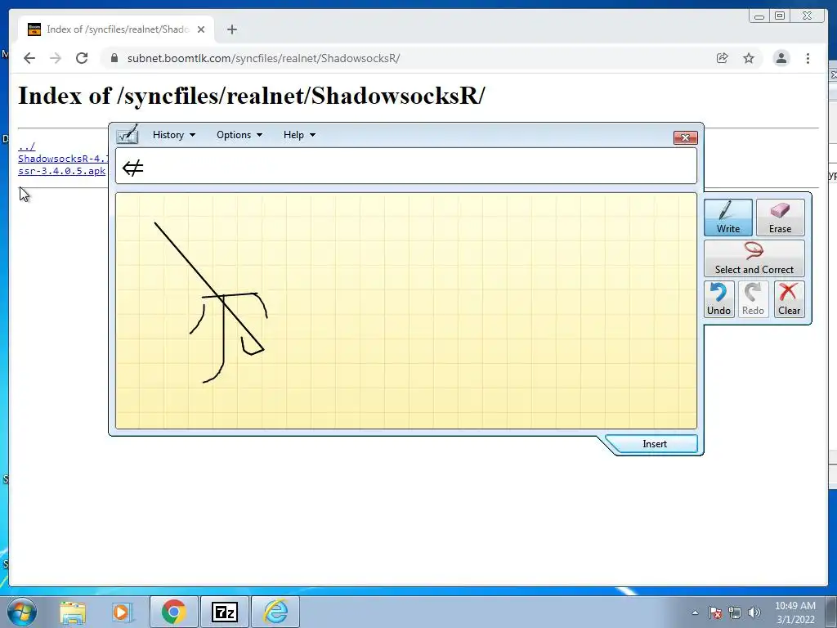Switch to Chrome on the taskbar
Image resolution: width=837 pixels, height=628 pixels.
[174, 612]
